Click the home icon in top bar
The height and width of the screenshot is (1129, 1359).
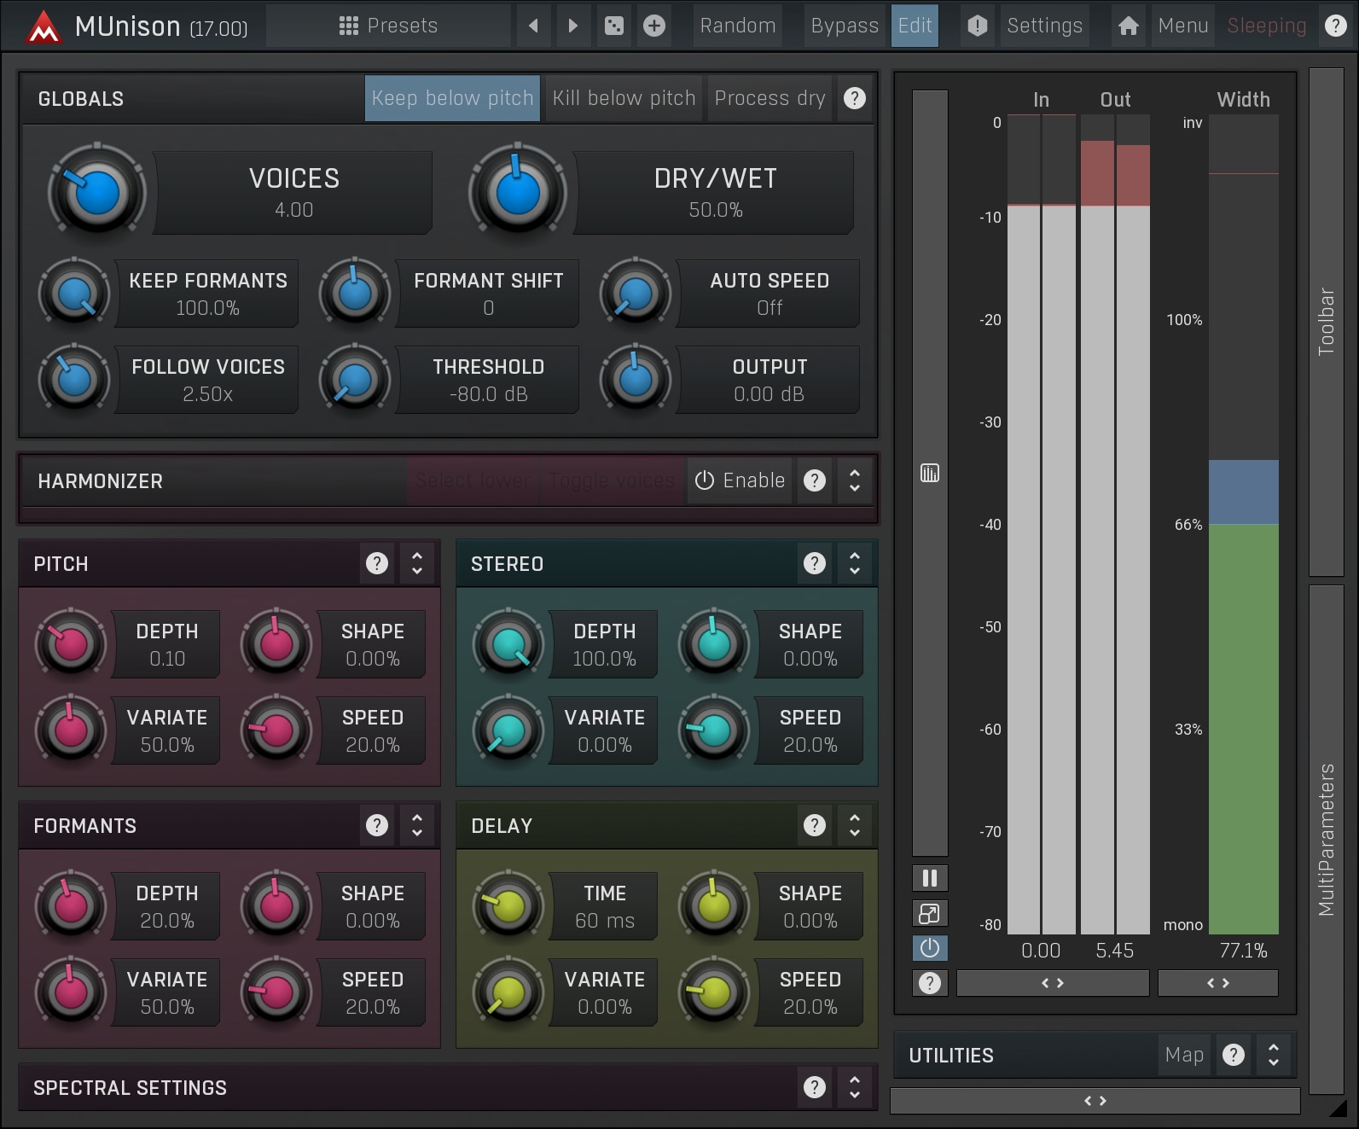point(1128,26)
